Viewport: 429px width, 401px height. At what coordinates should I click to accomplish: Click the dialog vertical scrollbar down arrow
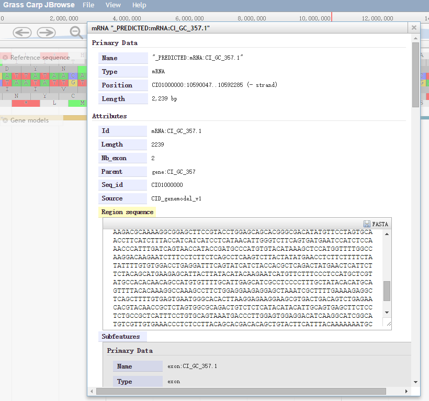click(415, 382)
